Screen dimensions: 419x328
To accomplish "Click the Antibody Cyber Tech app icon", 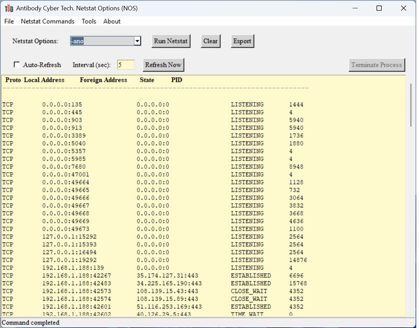I will pos(9,8).
